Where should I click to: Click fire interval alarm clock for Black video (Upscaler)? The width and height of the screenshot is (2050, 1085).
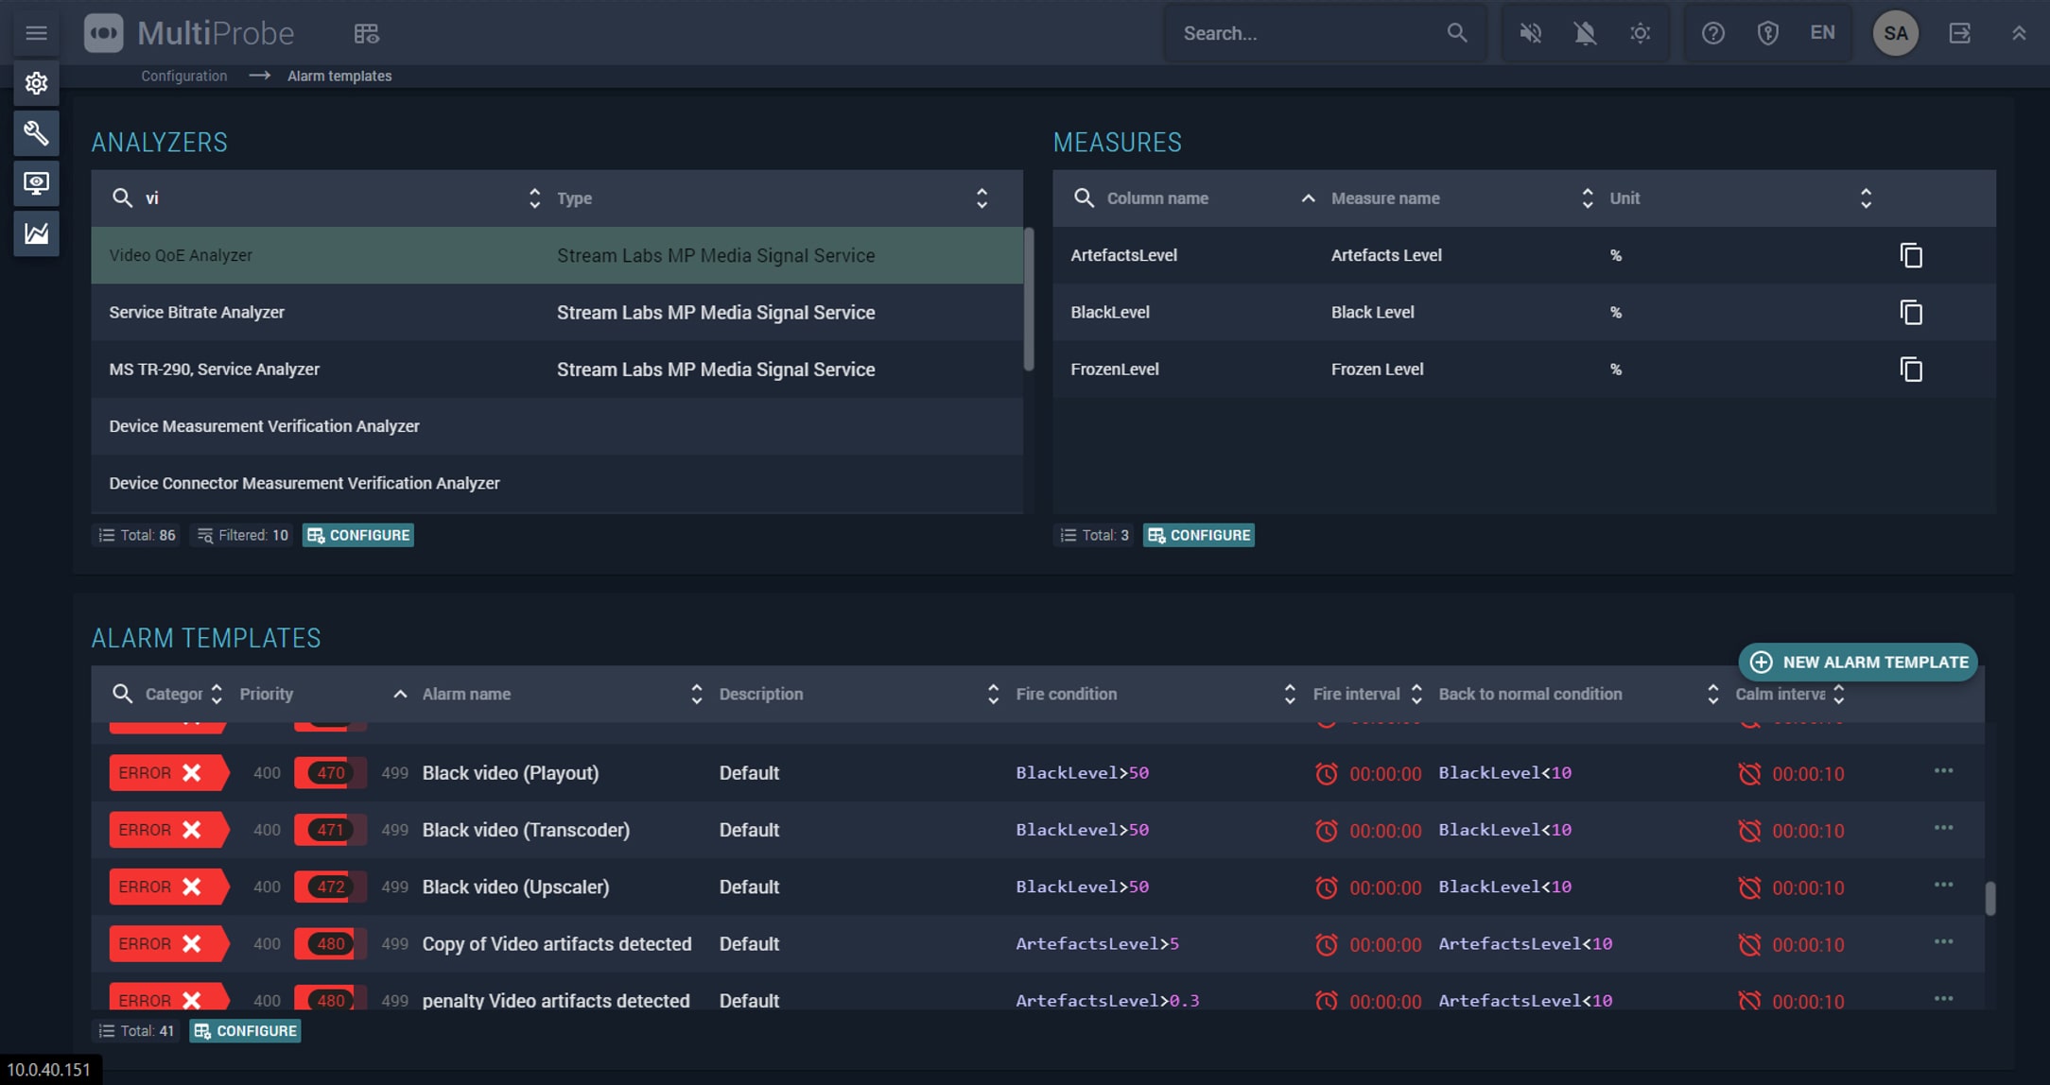click(x=1327, y=887)
